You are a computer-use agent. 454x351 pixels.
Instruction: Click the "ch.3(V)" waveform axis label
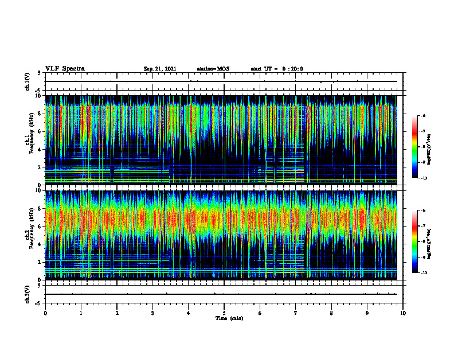(27, 294)
